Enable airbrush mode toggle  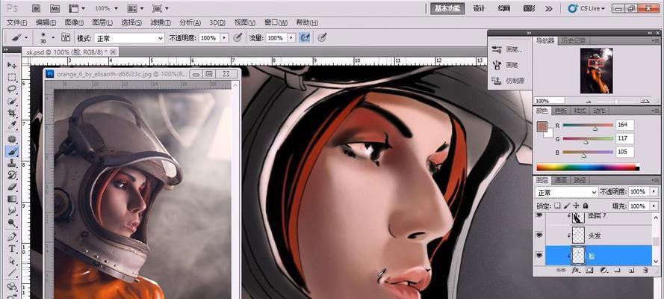tap(305, 37)
